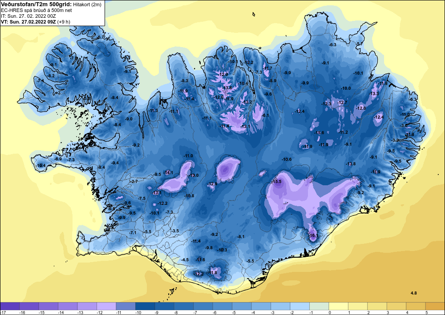Click the '-3.5' temperature value
The width and height of the screenshot is (445, 315).
click(x=175, y=231)
